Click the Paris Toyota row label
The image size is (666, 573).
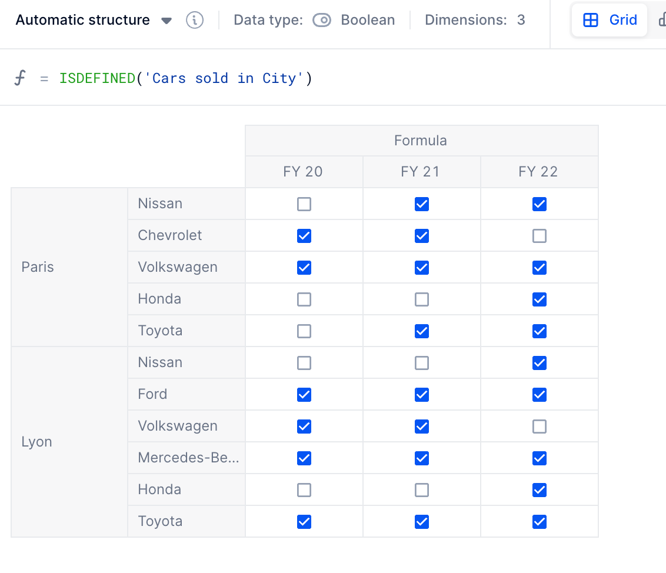[x=187, y=331]
